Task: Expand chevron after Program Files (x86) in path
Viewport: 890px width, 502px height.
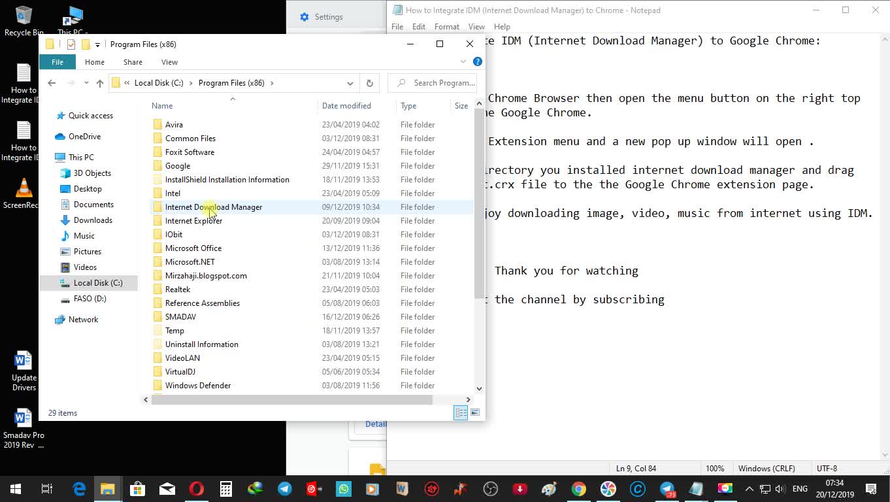Action: pyautogui.click(x=272, y=83)
